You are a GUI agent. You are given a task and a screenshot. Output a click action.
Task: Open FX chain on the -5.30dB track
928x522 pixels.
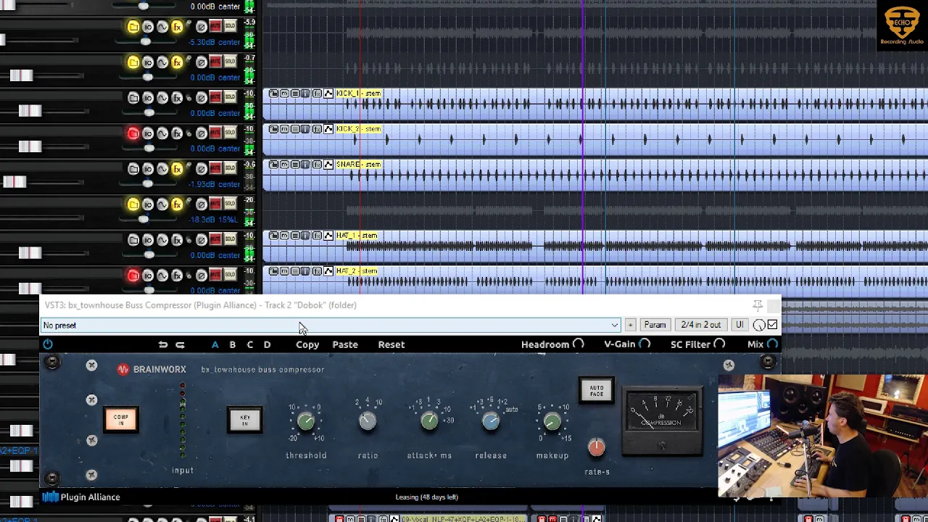pyautogui.click(x=177, y=27)
